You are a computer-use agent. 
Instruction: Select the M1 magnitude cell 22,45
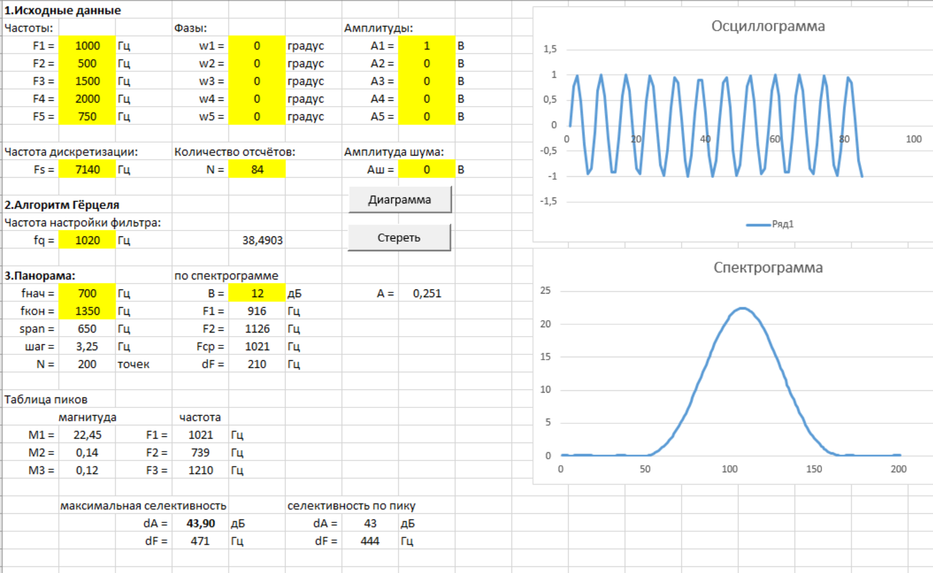(87, 435)
